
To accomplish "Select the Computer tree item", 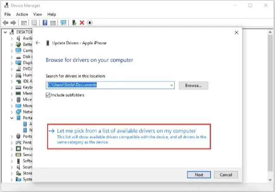I will [x=27, y=50].
